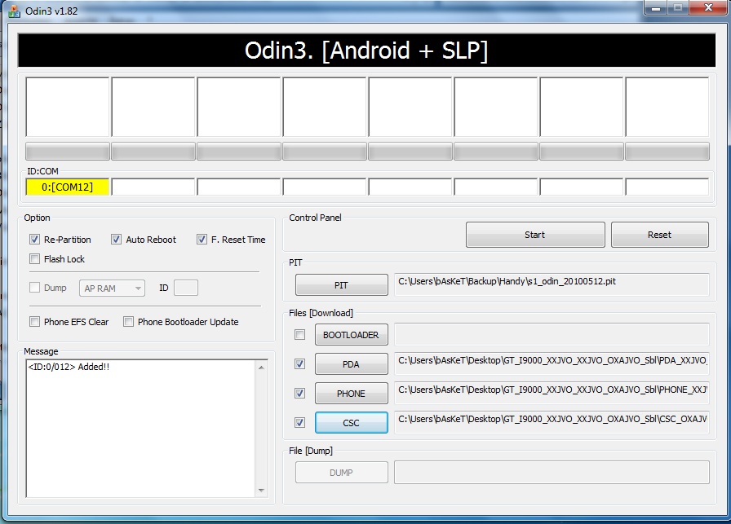731x524 pixels.
Task: Toggle the Auto Reboot checkbox
Action: point(116,240)
